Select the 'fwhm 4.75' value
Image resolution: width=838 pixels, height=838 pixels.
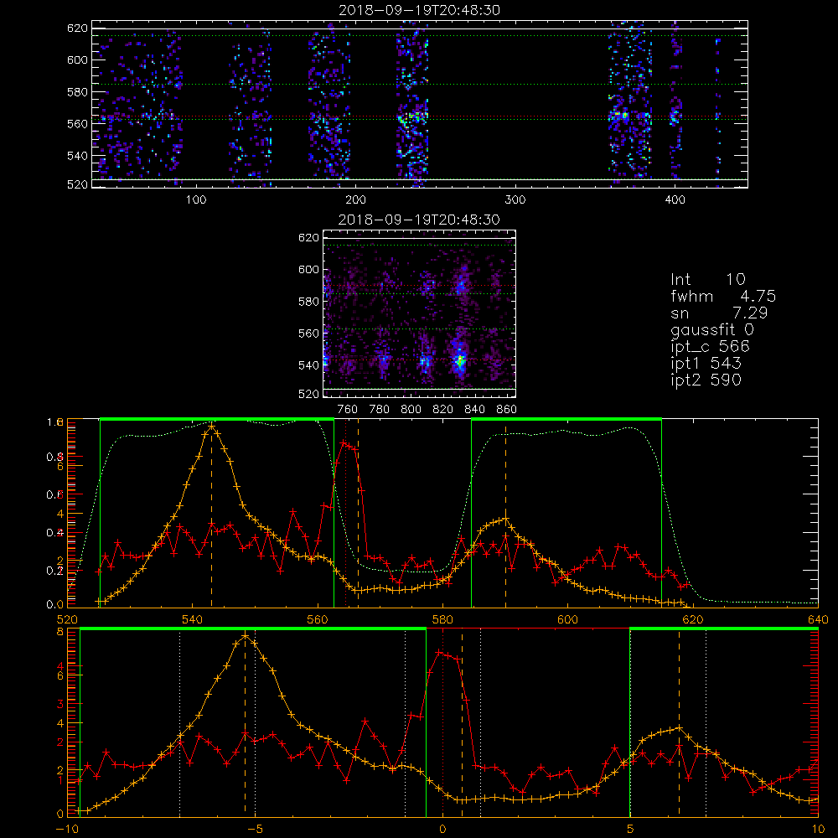[x=723, y=296]
